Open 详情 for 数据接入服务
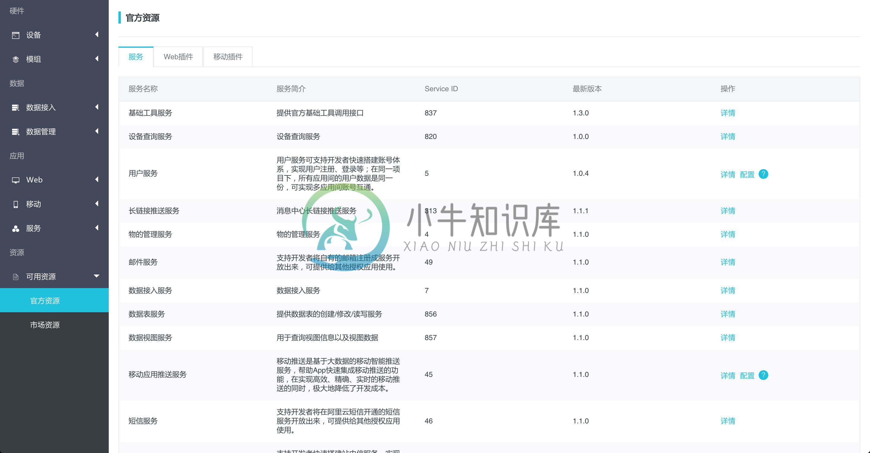 tap(728, 291)
